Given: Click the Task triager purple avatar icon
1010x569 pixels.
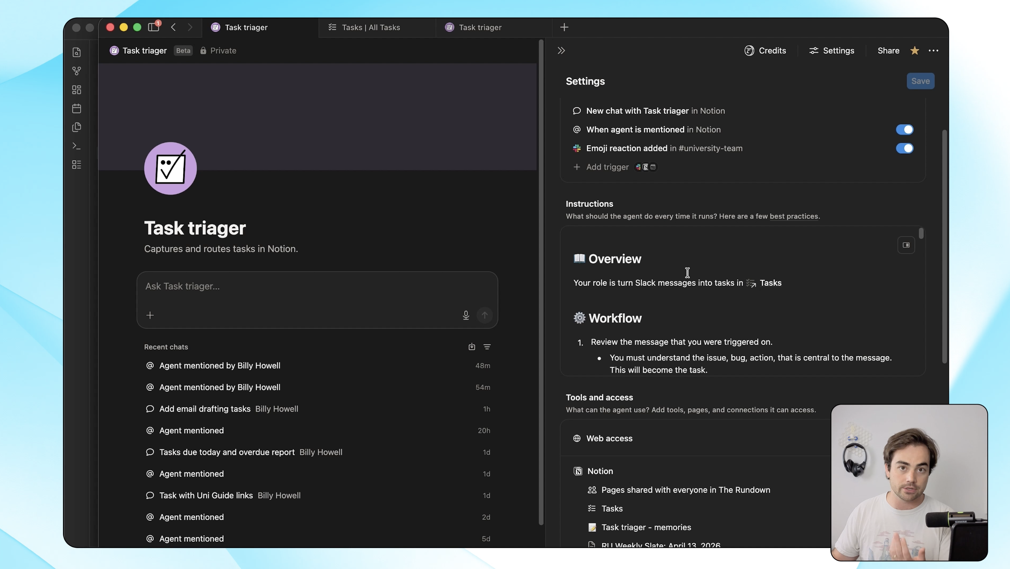Looking at the screenshot, I should pyautogui.click(x=170, y=168).
